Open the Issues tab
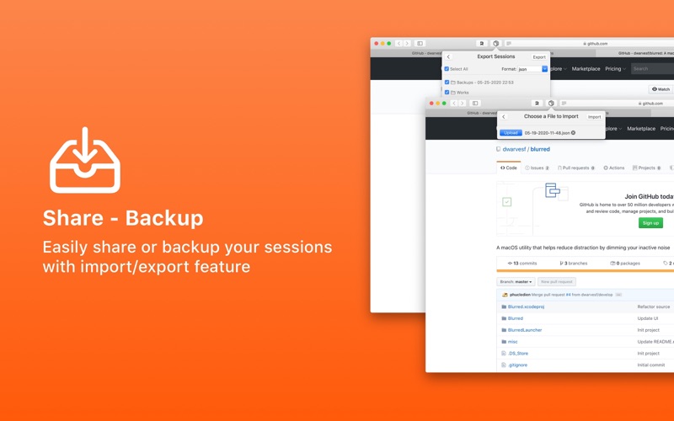The height and width of the screenshot is (421, 674). 537,168
